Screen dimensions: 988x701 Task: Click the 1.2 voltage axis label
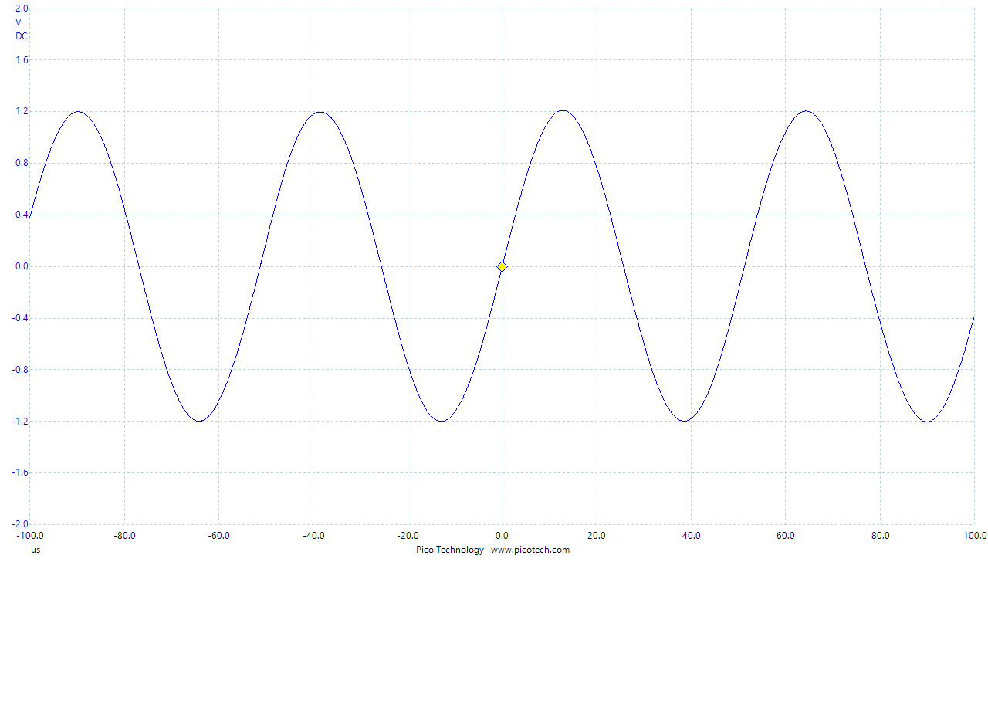22,111
